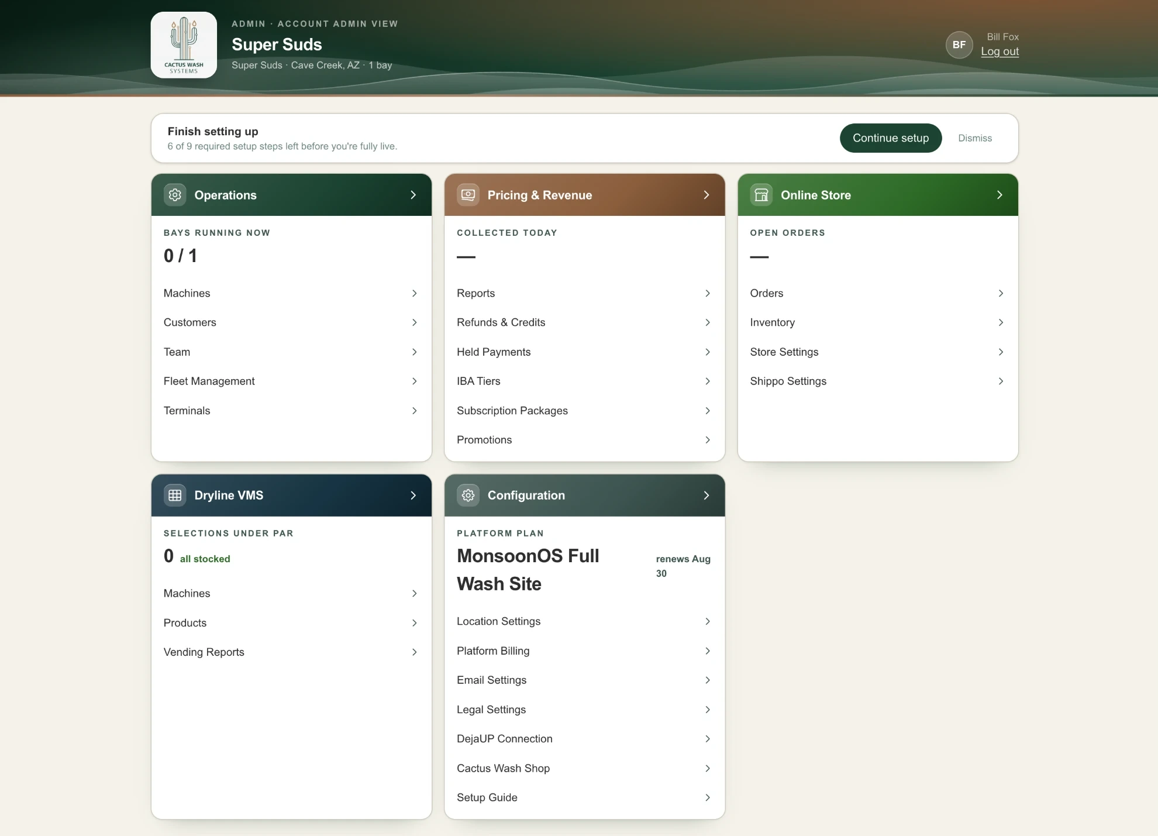Open the Reports menu item
Image resolution: width=1158 pixels, height=836 pixels.
tap(585, 293)
